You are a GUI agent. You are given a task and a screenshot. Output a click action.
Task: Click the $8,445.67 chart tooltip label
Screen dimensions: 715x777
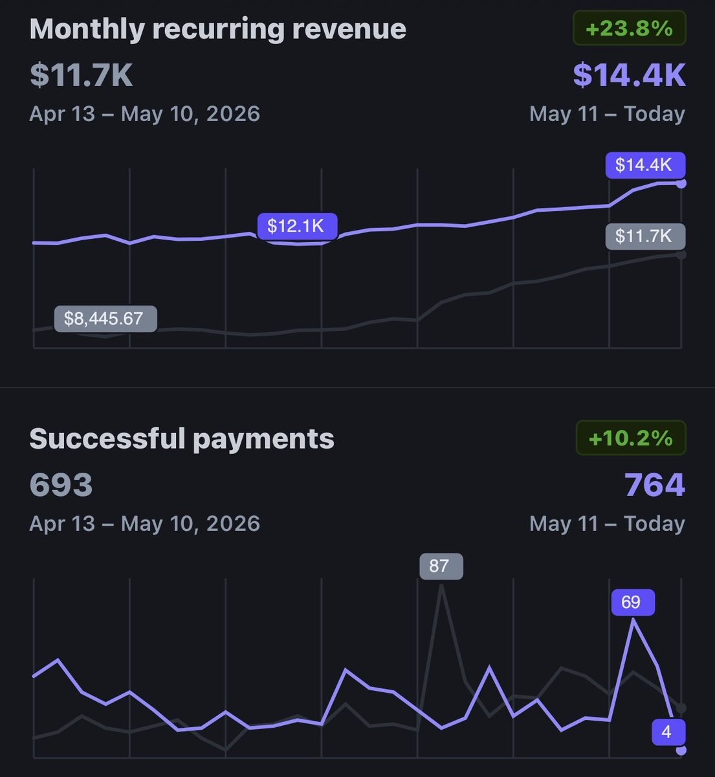(x=105, y=319)
